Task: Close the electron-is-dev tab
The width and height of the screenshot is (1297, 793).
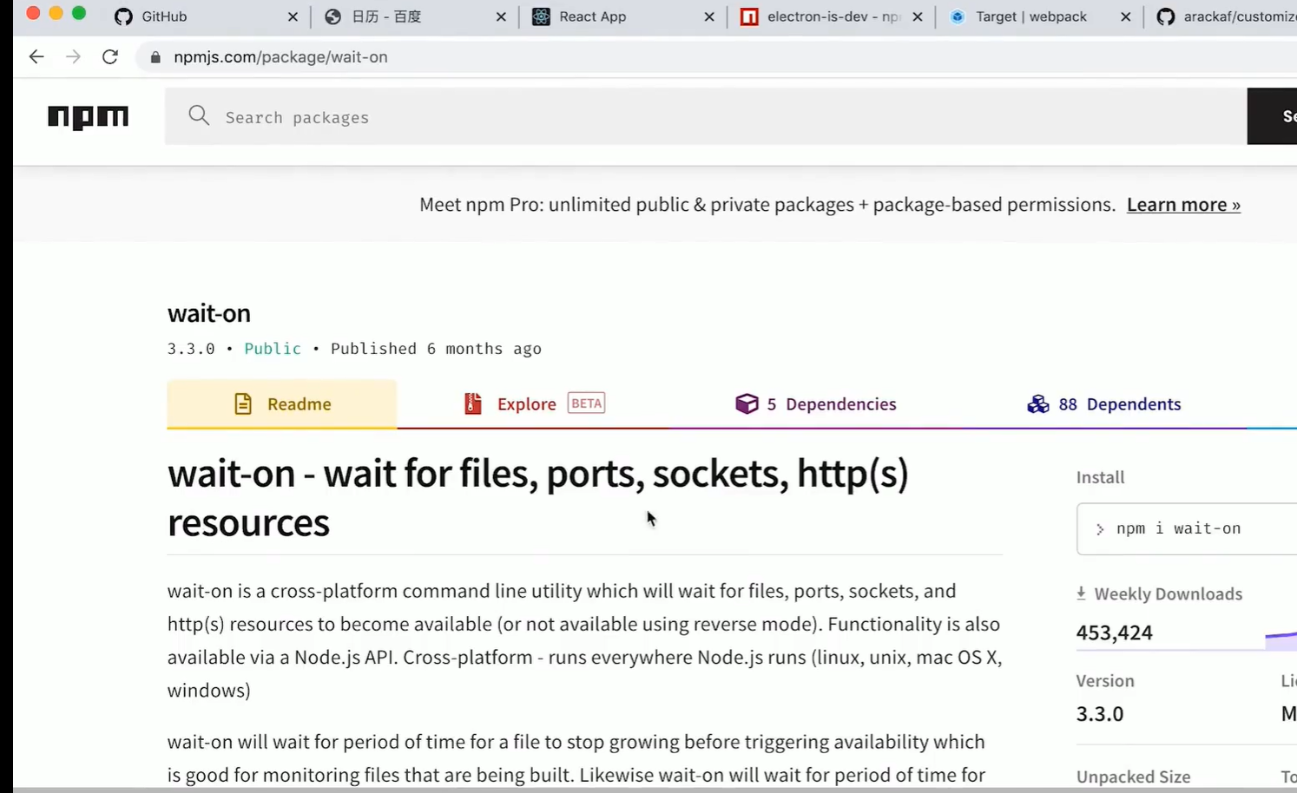Action: point(918,16)
